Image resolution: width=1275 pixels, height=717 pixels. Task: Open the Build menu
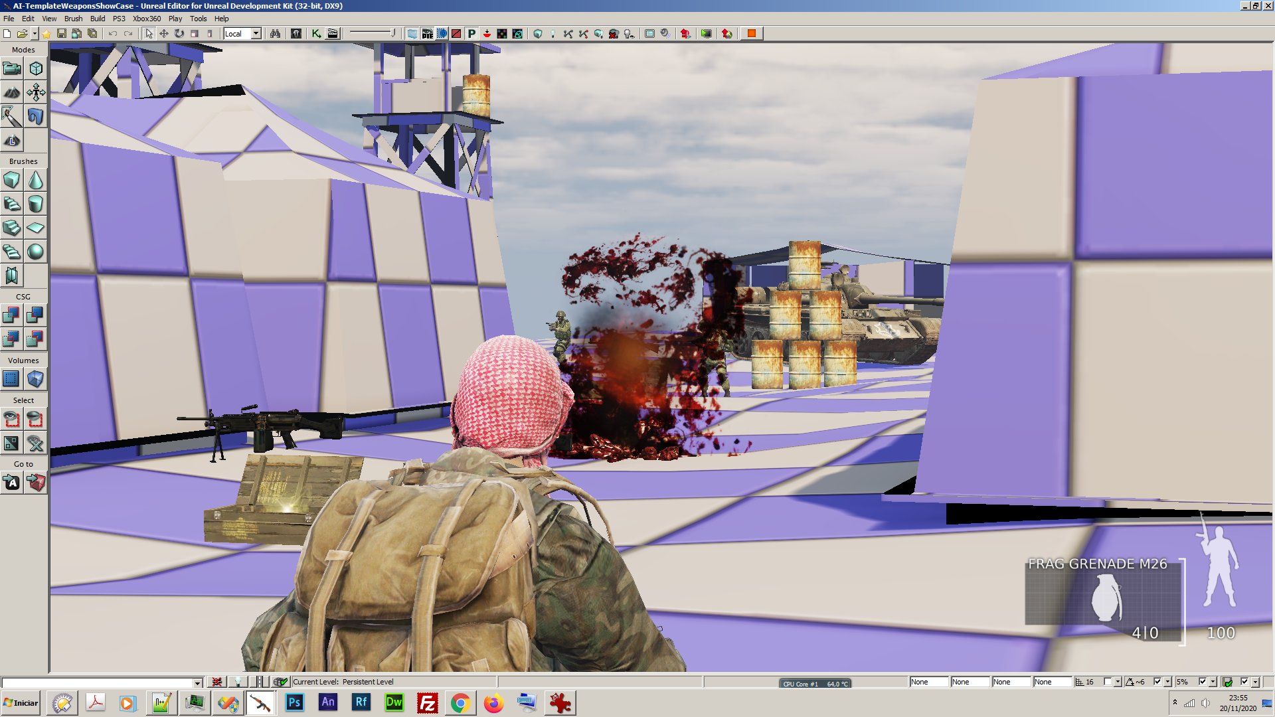[98, 19]
